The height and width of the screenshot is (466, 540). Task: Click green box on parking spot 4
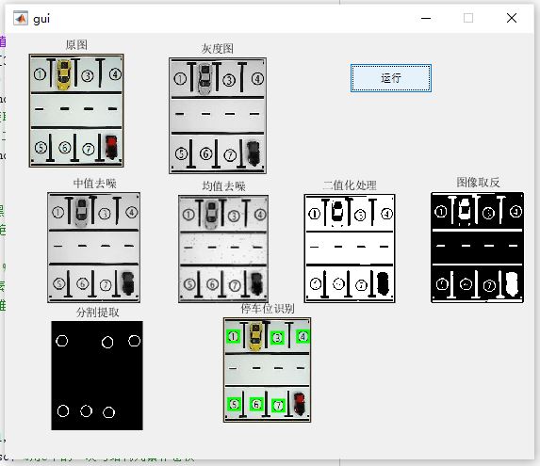[x=303, y=336]
